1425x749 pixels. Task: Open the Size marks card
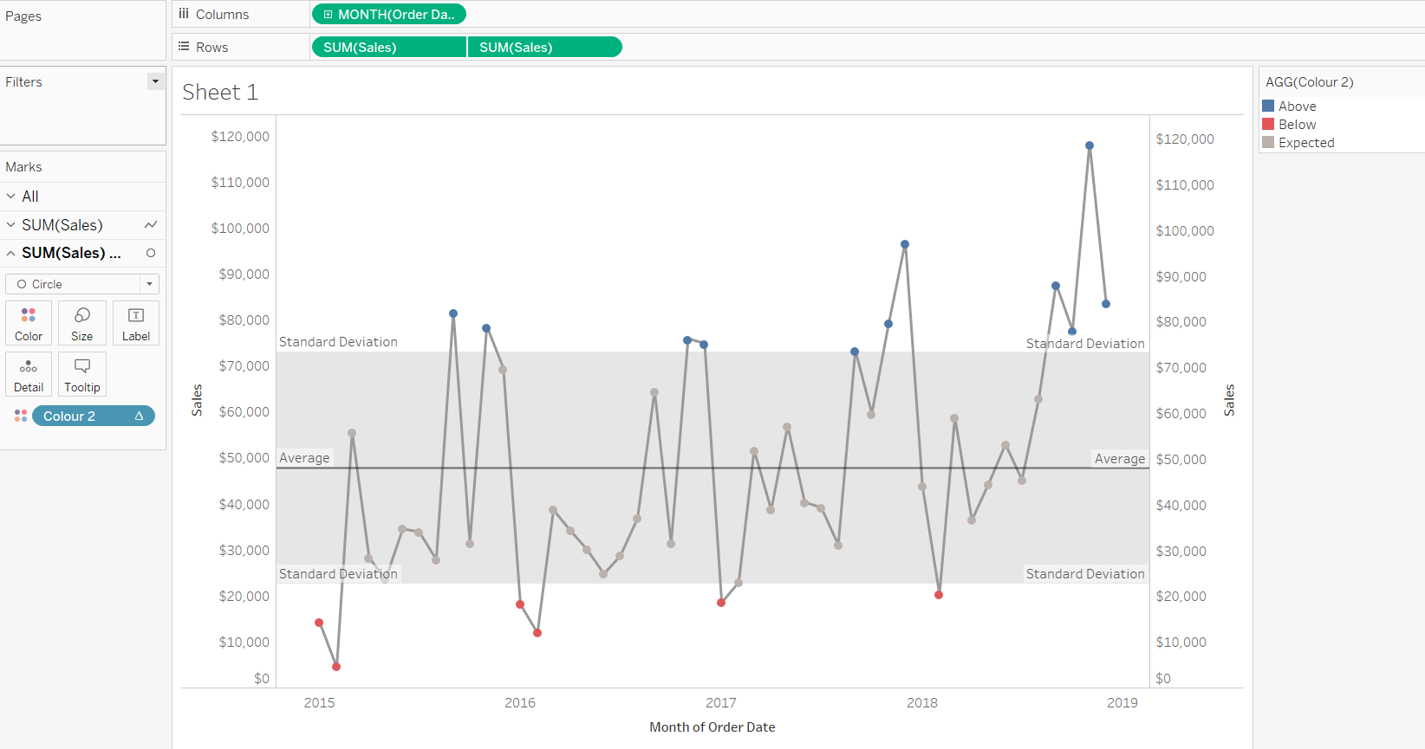tap(82, 323)
